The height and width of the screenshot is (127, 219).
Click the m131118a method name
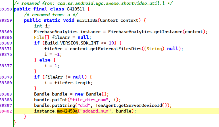(87, 20)
